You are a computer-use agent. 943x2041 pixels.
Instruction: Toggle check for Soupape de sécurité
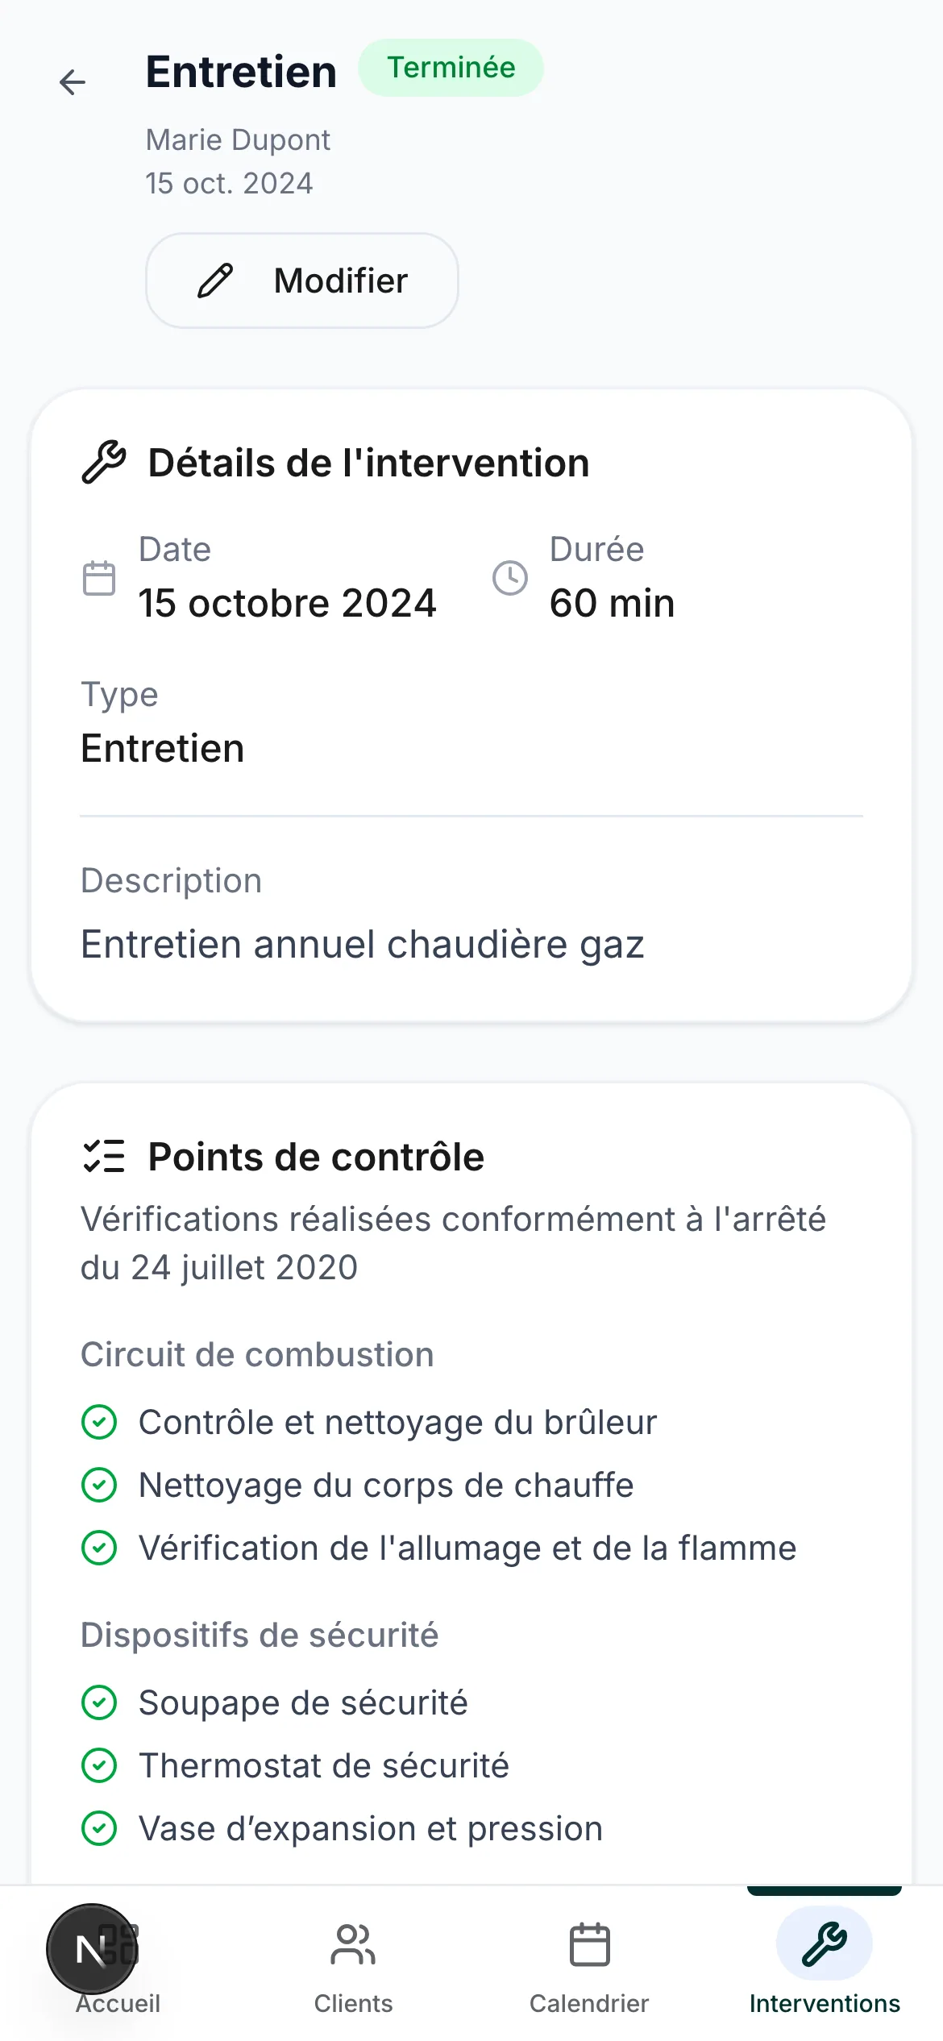point(99,1702)
